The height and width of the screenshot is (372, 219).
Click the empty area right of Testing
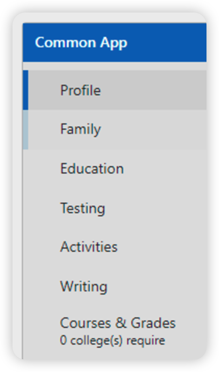coord(160,208)
